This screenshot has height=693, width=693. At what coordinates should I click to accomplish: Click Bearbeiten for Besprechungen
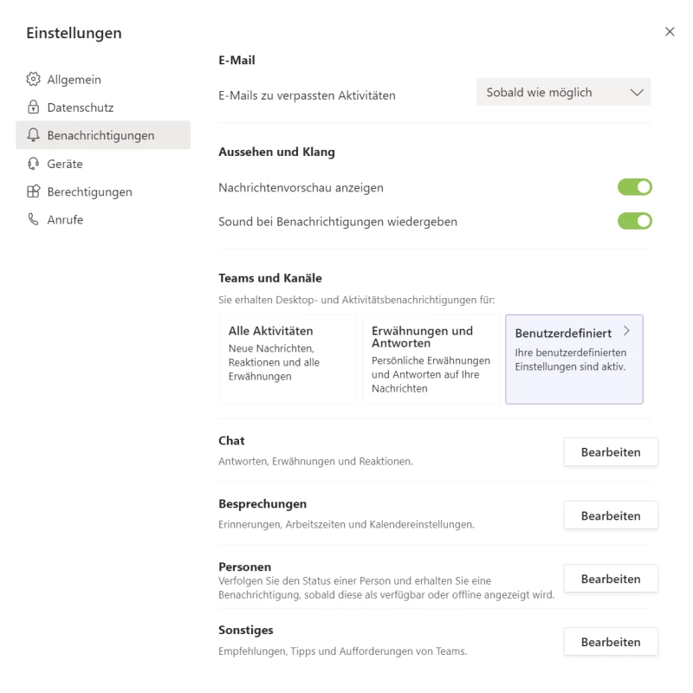[611, 515]
